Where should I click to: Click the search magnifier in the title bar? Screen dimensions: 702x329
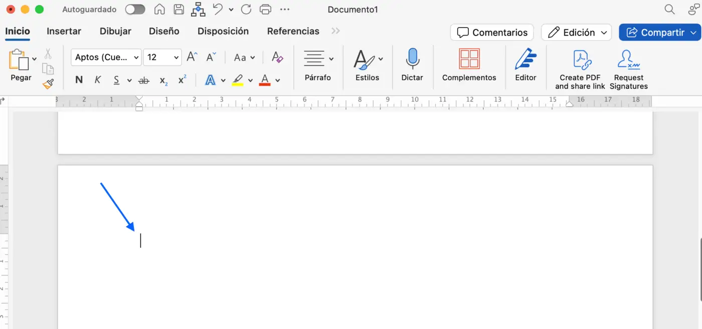pyautogui.click(x=669, y=9)
